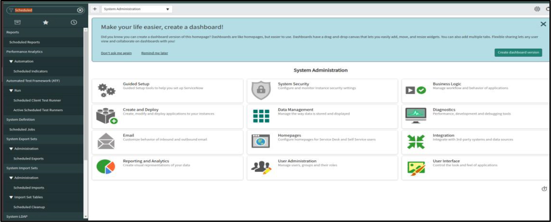The width and height of the screenshot is (551, 222).
Task: Click the Reporting and Analytics pie icon
Action: (106, 167)
